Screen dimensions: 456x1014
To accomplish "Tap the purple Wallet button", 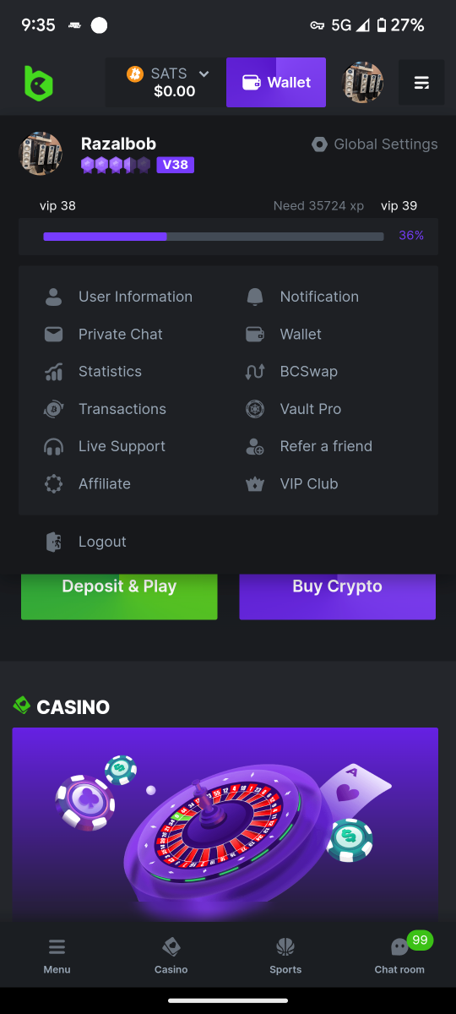I will tap(276, 83).
